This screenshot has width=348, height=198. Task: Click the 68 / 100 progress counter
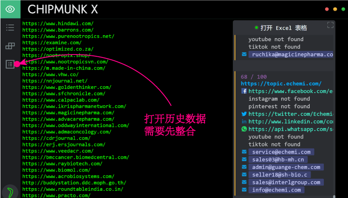(x=253, y=77)
